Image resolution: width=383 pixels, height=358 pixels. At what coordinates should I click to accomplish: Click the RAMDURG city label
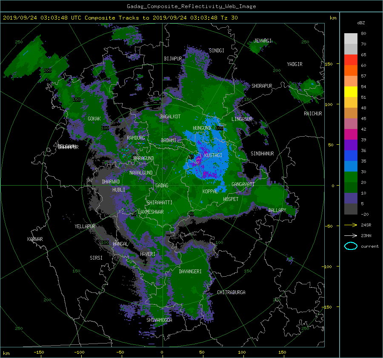(x=136, y=138)
